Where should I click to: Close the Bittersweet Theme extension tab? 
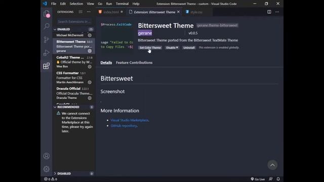pos(178,12)
